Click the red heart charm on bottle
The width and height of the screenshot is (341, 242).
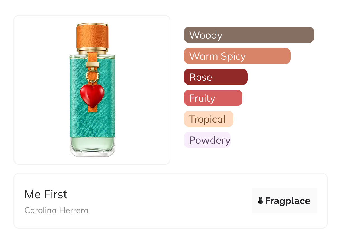click(x=92, y=94)
